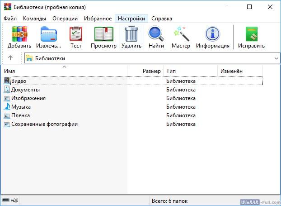Open Просмотр book icon
This screenshot has width=281, height=206.
click(103, 34)
